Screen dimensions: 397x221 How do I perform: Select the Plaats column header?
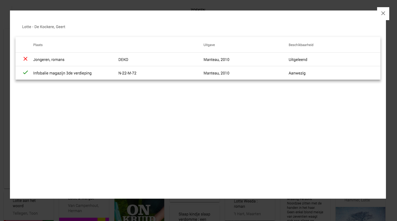tap(38, 45)
